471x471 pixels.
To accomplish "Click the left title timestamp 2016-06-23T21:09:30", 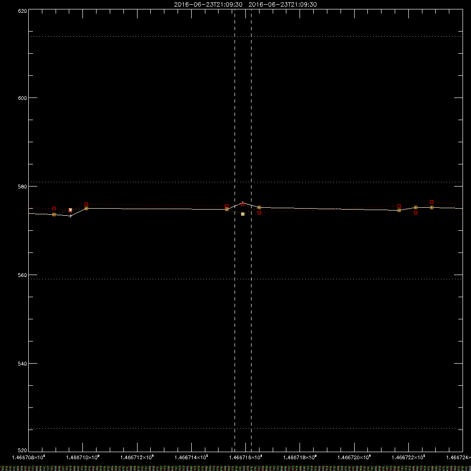I will pos(208,5).
